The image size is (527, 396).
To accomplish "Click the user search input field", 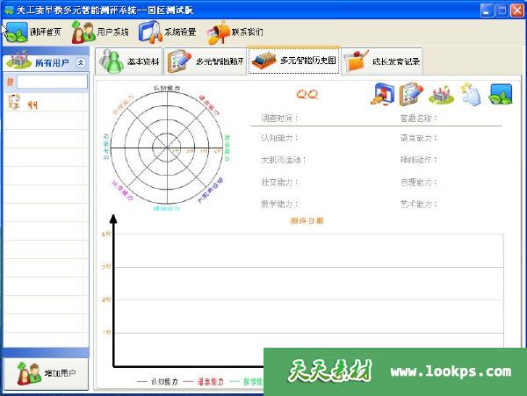I will (x=51, y=82).
